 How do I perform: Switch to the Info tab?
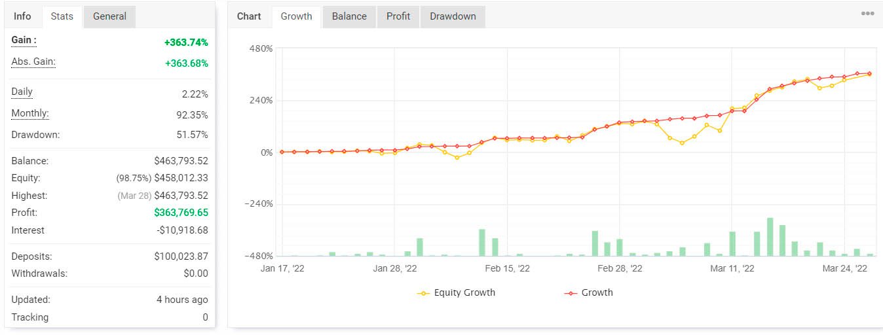pyautogui.click(x=22, y=16)
